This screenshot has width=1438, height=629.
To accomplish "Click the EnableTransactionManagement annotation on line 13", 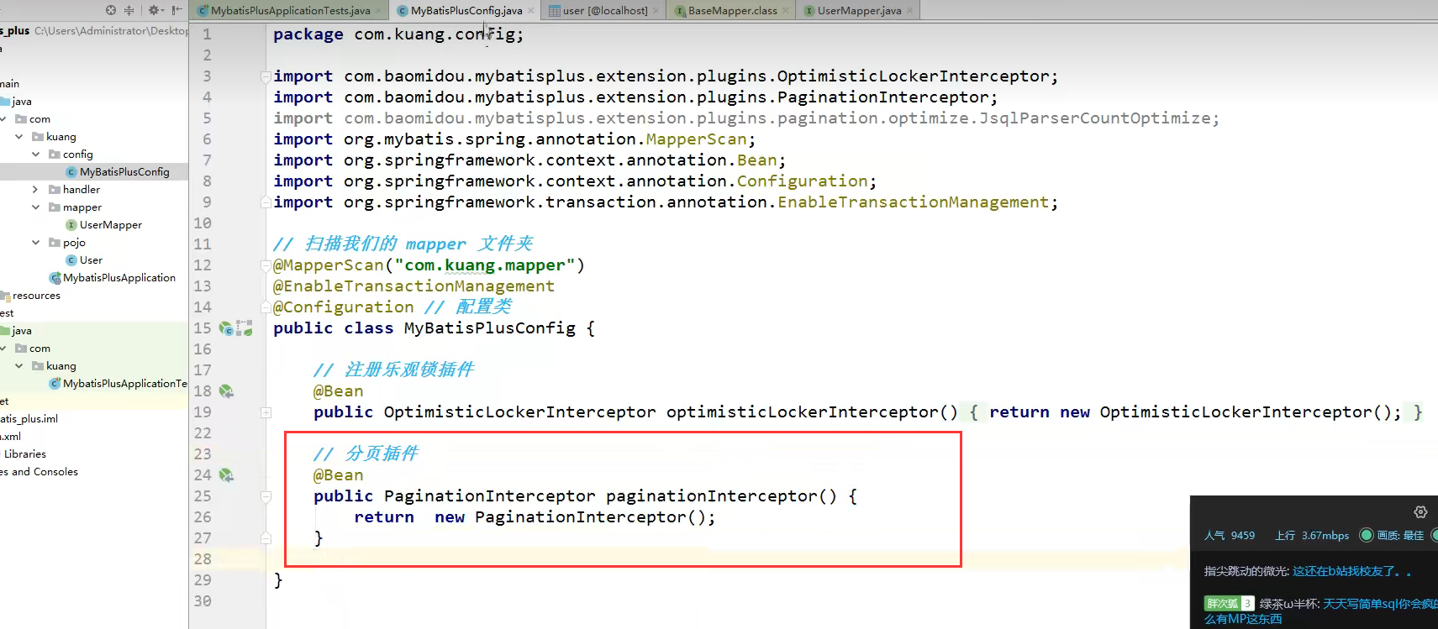I will [x=413, y=286].
